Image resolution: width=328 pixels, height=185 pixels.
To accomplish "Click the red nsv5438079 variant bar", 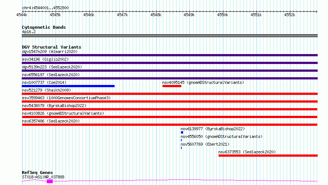I will click(x=170, y=109).
